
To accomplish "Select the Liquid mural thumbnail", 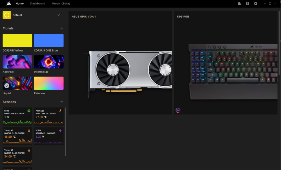I will click(x=17, y=83).
